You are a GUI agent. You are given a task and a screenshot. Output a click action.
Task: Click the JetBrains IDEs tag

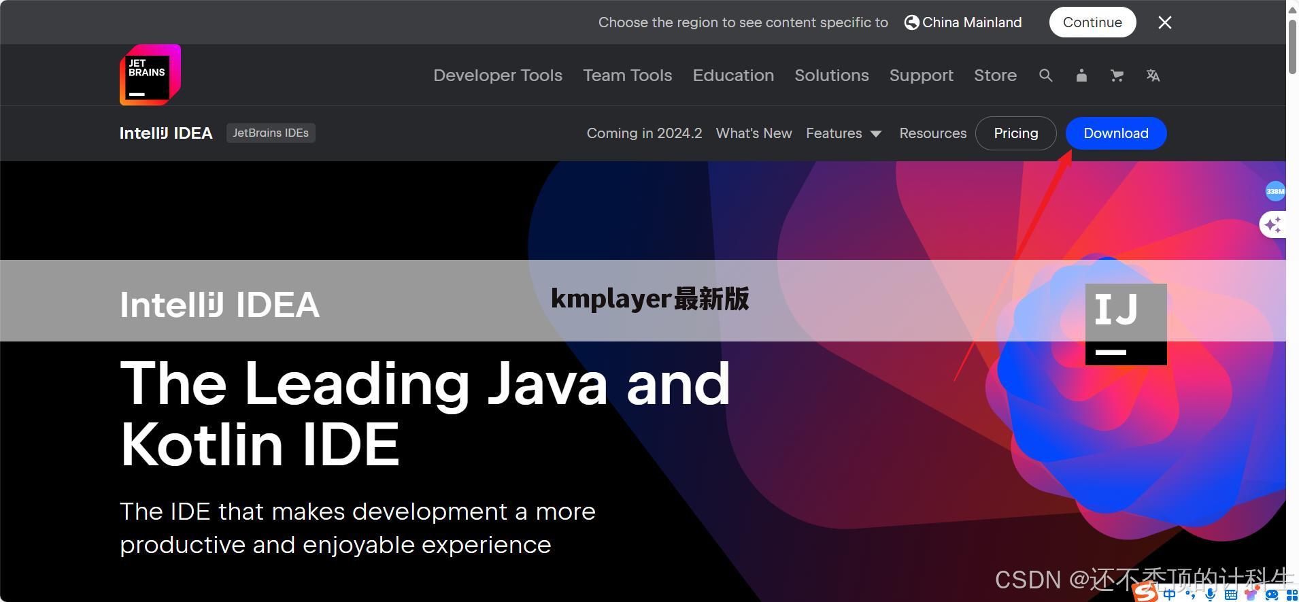pyautogui.click(x=271, y=133)
